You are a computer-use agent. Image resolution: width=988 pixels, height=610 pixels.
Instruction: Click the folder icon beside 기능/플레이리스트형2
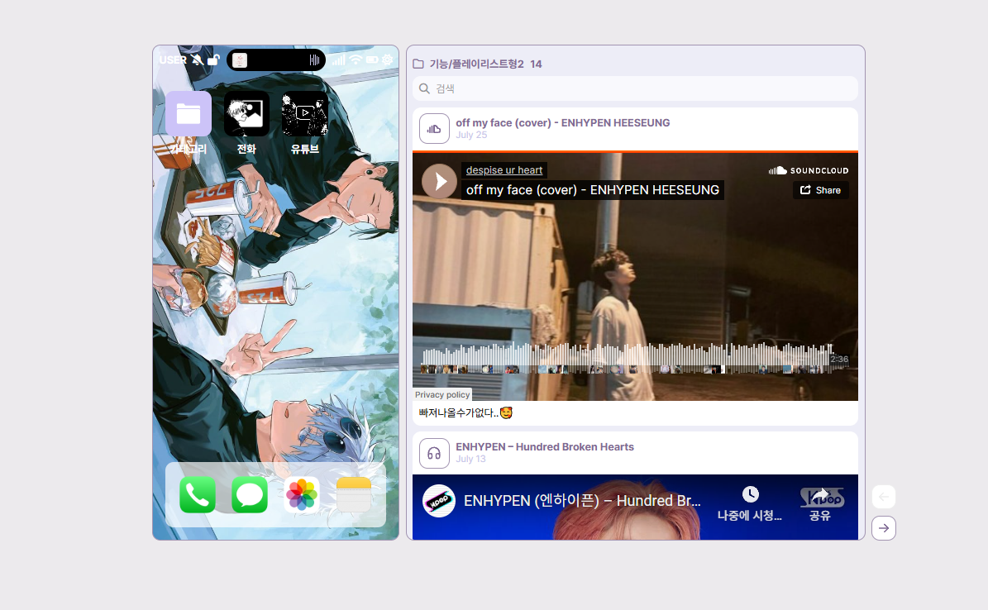[x=418, y=64]
